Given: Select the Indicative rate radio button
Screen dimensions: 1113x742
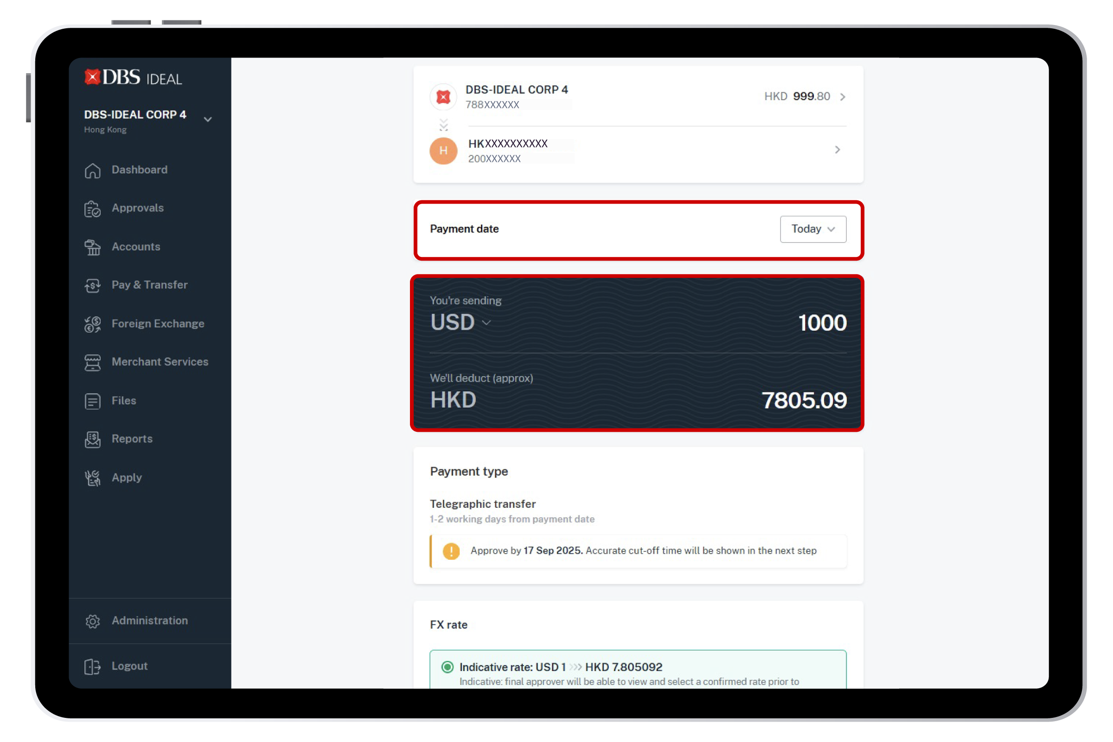Looking at the screenshot, I should (x=447, y=667).
